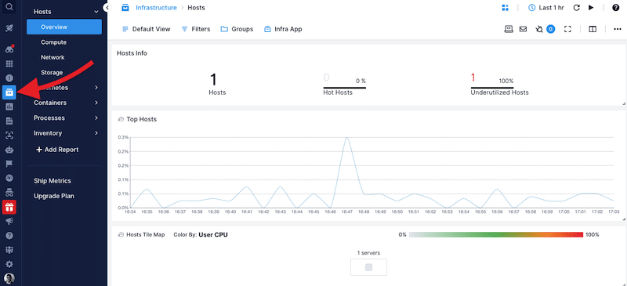Click the Infrastructure icon beside the breadcrumb

(125, 8)
